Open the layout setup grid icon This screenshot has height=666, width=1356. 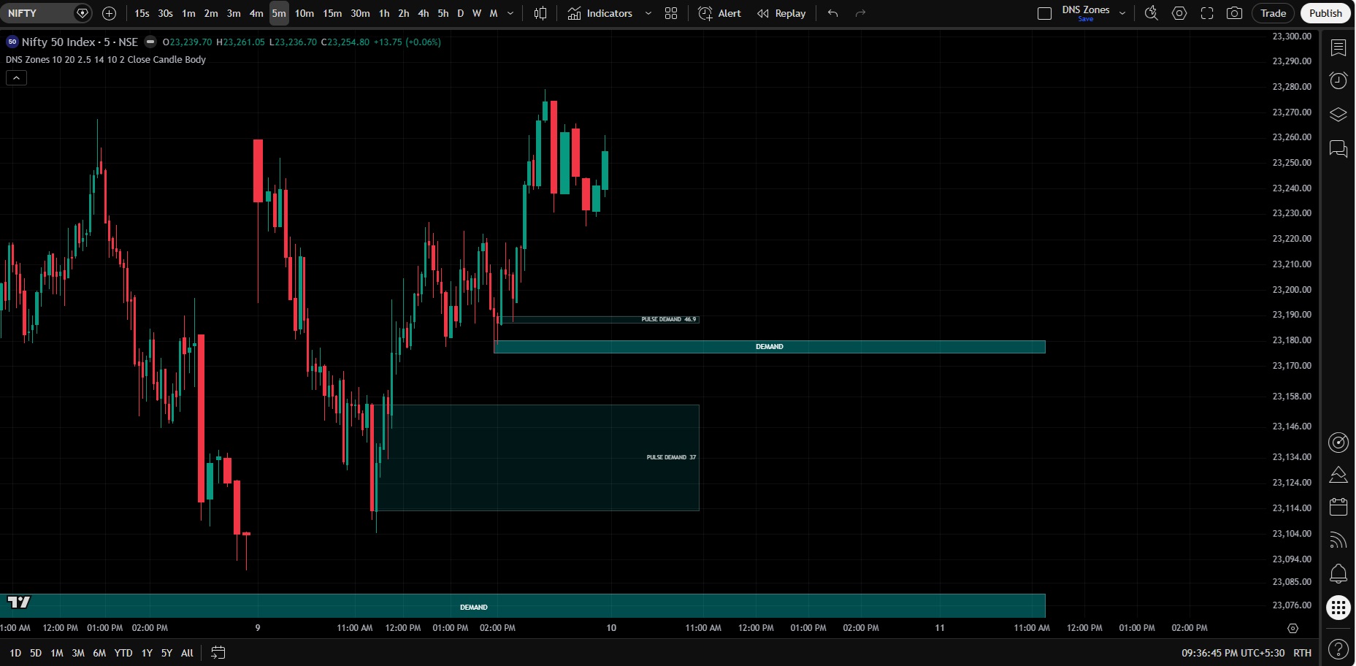(x=671, y=13)
